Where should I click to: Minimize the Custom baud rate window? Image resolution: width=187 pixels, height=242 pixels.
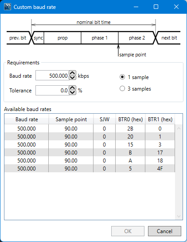[136, 7]
